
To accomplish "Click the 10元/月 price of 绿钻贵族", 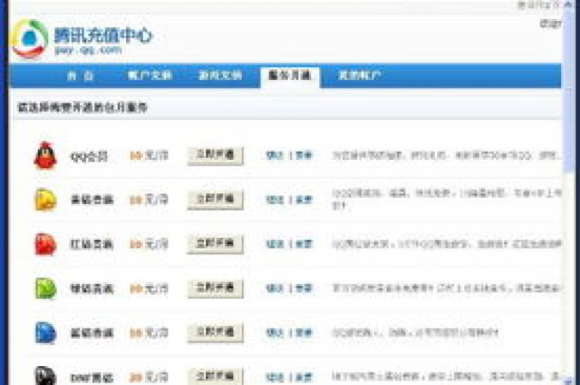I will [149, 289].
